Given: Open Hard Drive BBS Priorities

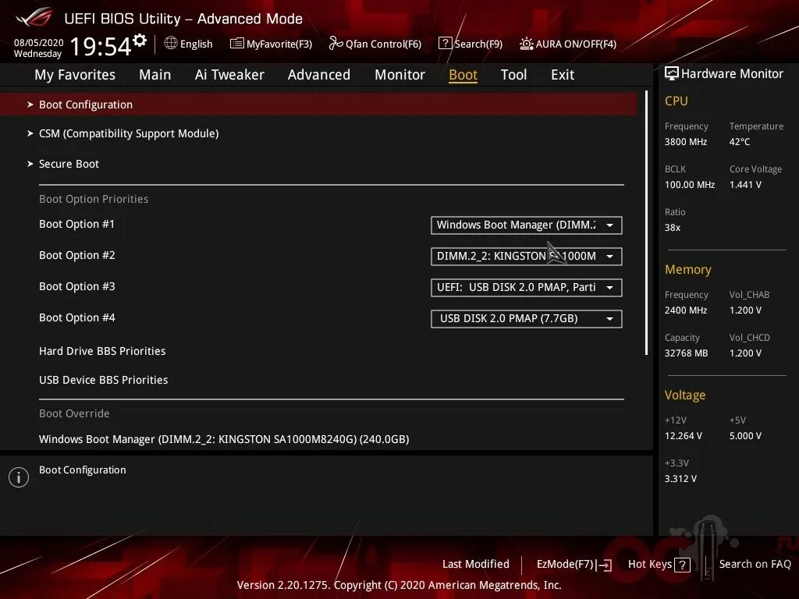Looking at the screenshot, I should coord(102,351).
